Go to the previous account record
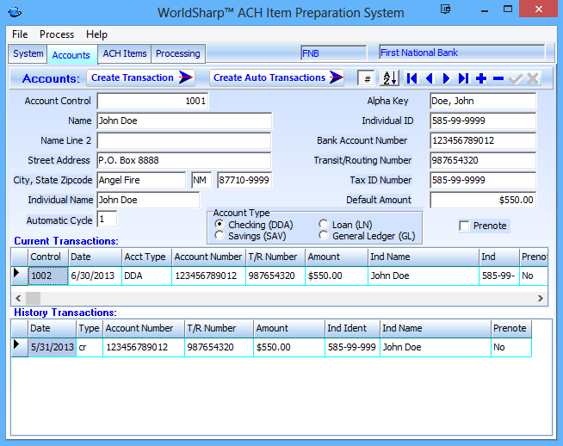Image resolution: width=563 pixels, height=446 pixels. click(430, 78)
